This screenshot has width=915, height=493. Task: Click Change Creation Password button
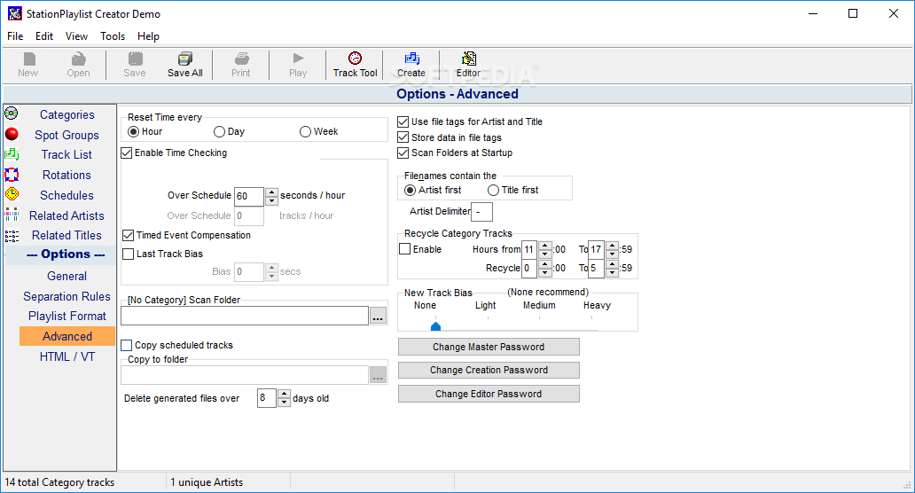[x=489, y=370]
